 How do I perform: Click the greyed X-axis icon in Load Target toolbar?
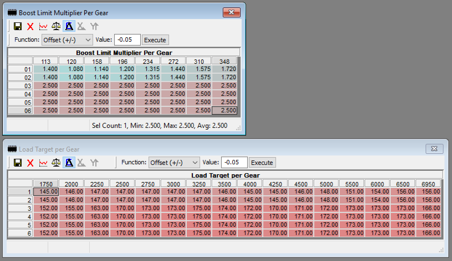pyautogui.click(x=81, y=163)
